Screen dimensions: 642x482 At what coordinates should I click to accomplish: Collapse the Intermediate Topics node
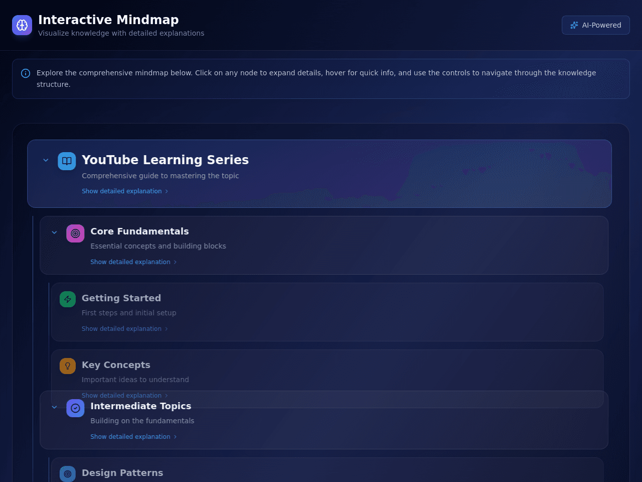pos(54,407)
